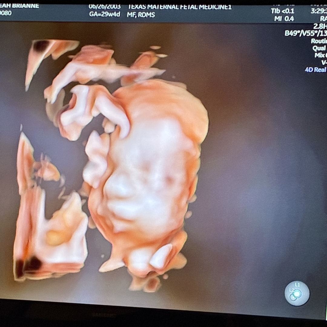
Task: Click the patient ID number ending 0080
Action: (6, 13)
